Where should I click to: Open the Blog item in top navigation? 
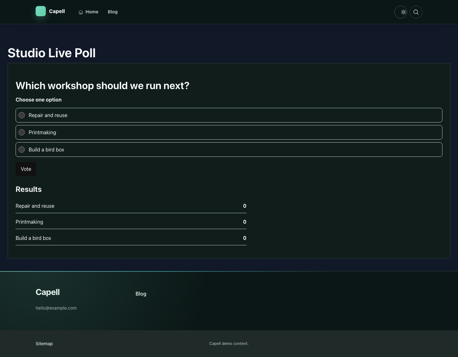point(113,12)
